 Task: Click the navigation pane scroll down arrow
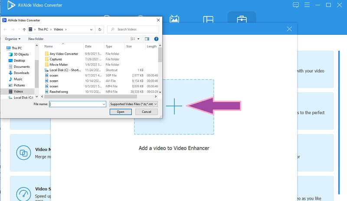(37, 97)
